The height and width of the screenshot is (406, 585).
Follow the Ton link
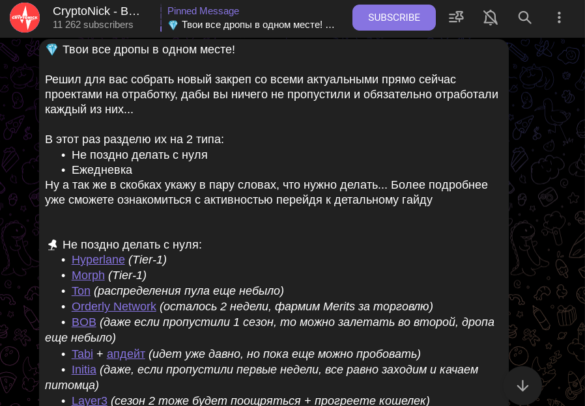[81, 291]
